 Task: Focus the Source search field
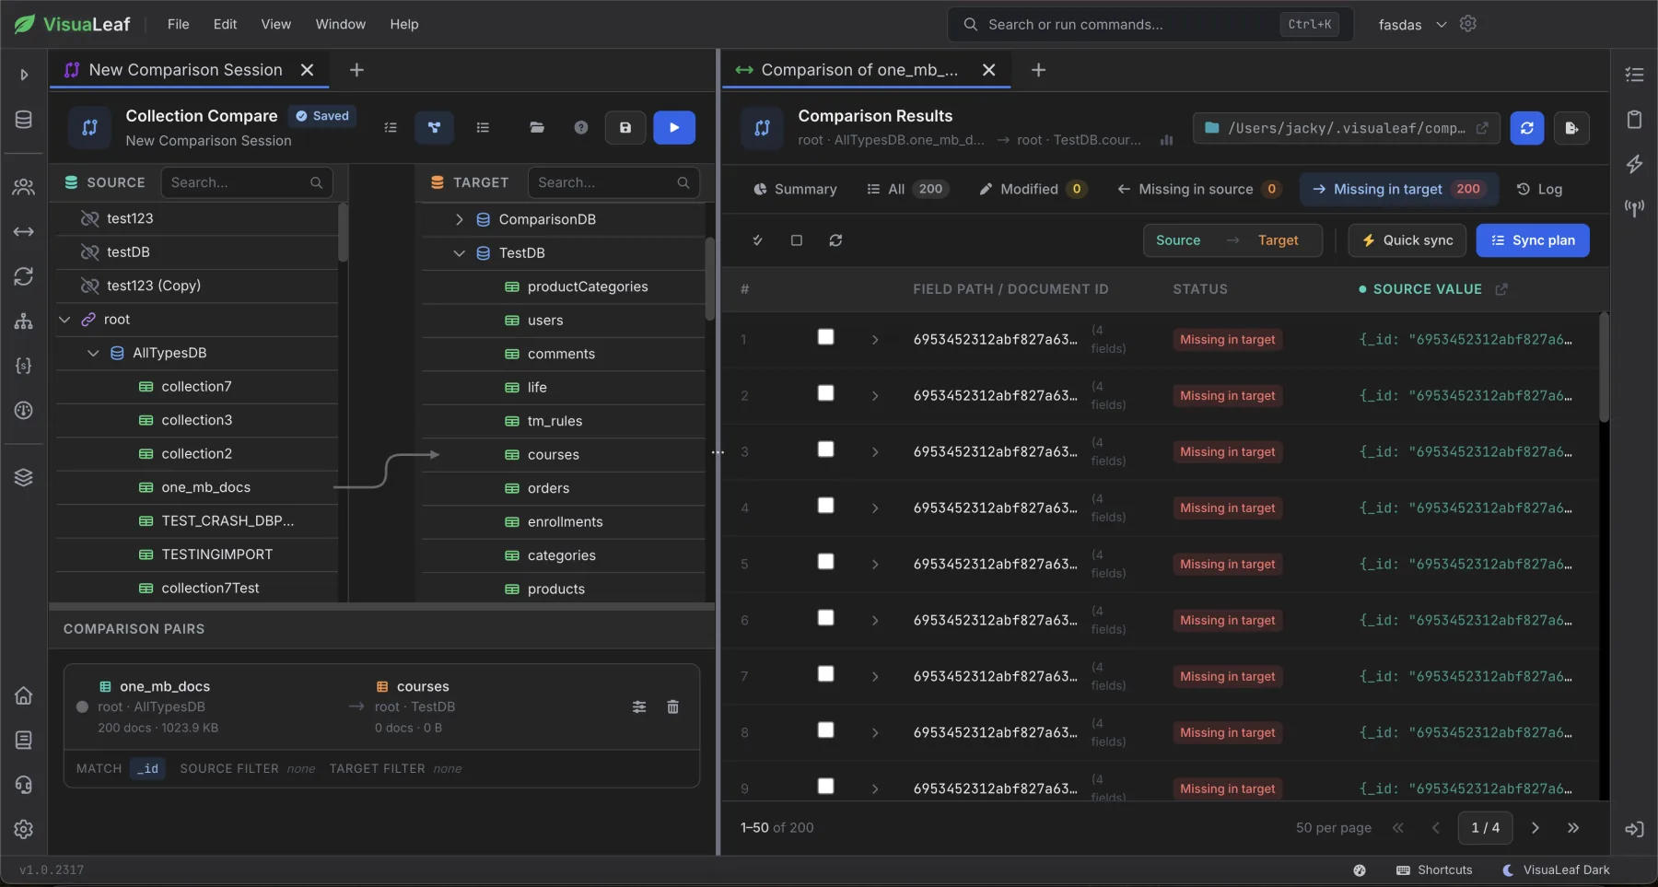(x=247, y=182)
